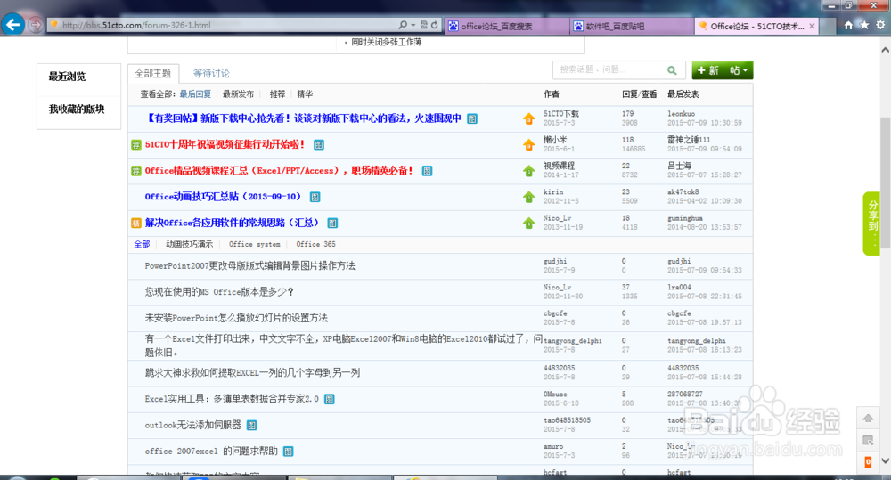Screen dimensions: 891x480
Task: Click orange up arrow on 51CTO十周年 thread row
Action: pos(529,144)
